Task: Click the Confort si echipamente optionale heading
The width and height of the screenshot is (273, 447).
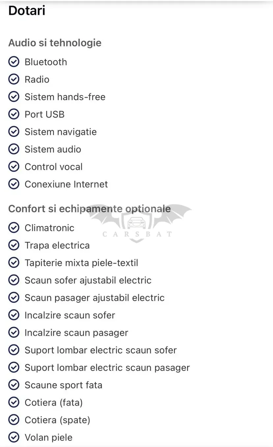Action: tap(90, 209)
